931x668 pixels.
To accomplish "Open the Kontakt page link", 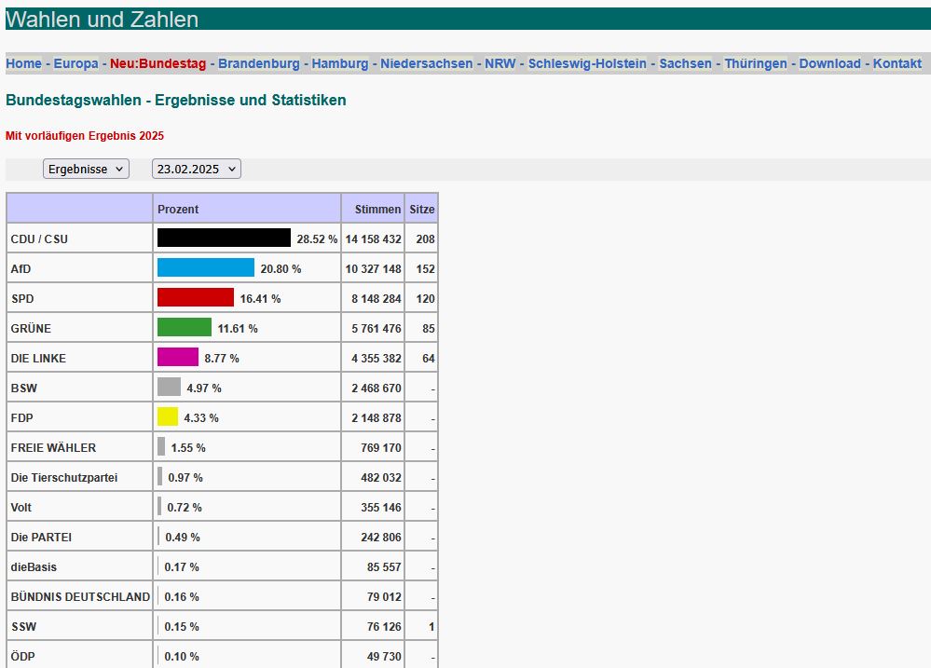I will (897, 63).
